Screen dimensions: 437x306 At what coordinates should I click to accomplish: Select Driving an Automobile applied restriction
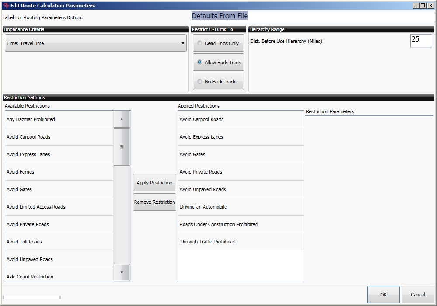click(x=241, y=207)
